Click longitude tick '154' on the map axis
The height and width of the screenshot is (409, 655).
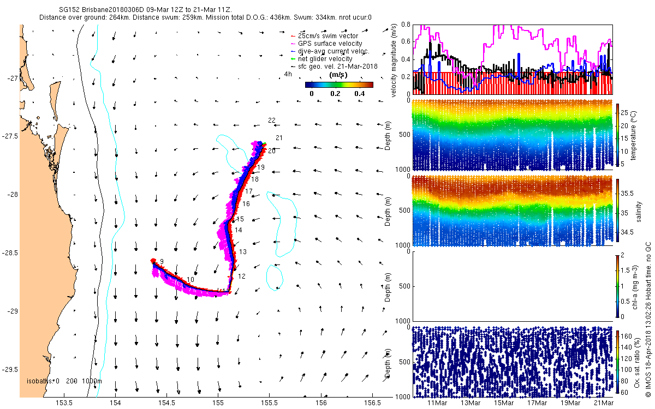[x=116, y=403]
